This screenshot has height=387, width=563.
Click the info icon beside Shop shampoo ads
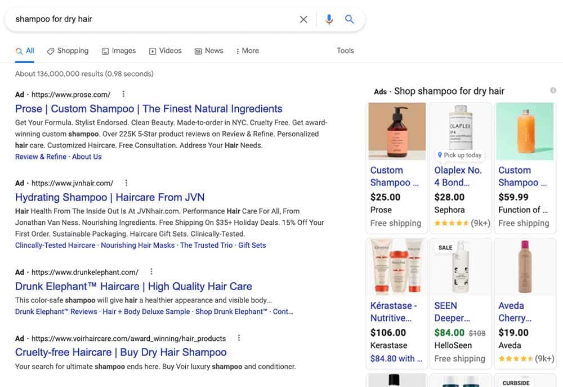(x=553, y=90)
